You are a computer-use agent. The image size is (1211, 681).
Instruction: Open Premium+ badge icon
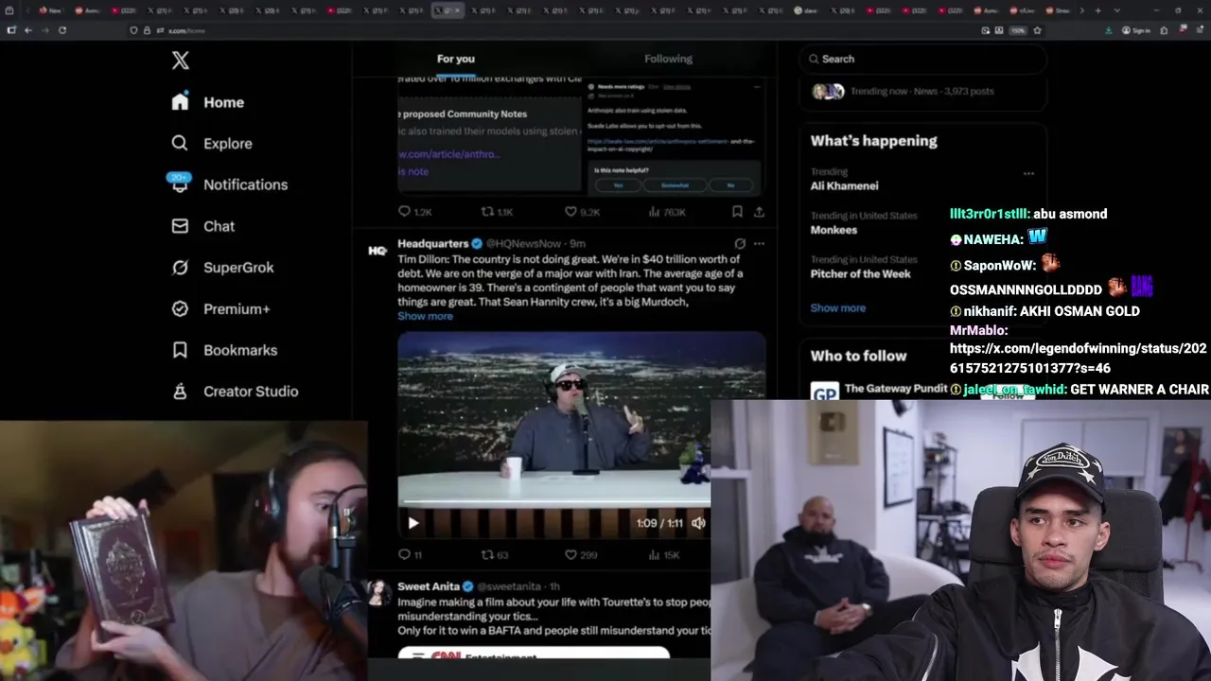click(x=180, y=308)
